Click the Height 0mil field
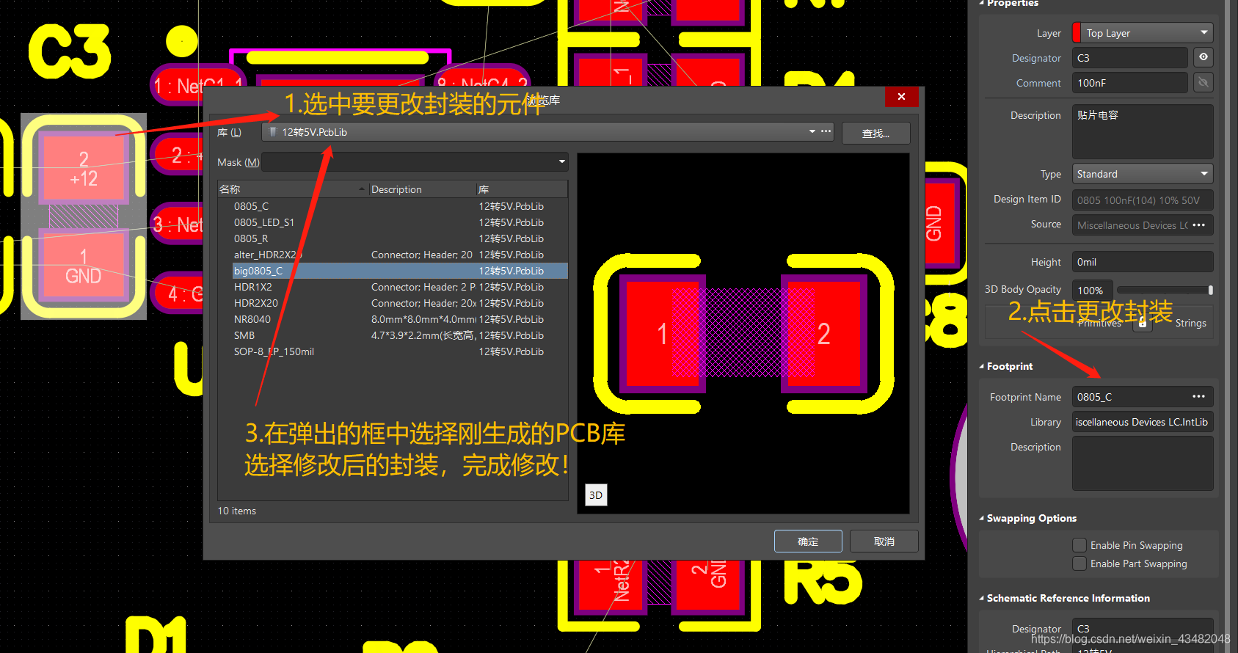 coord(1143,262)
